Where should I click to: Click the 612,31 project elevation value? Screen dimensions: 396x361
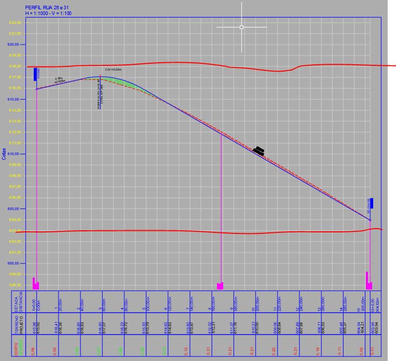[x=213, y=328]
